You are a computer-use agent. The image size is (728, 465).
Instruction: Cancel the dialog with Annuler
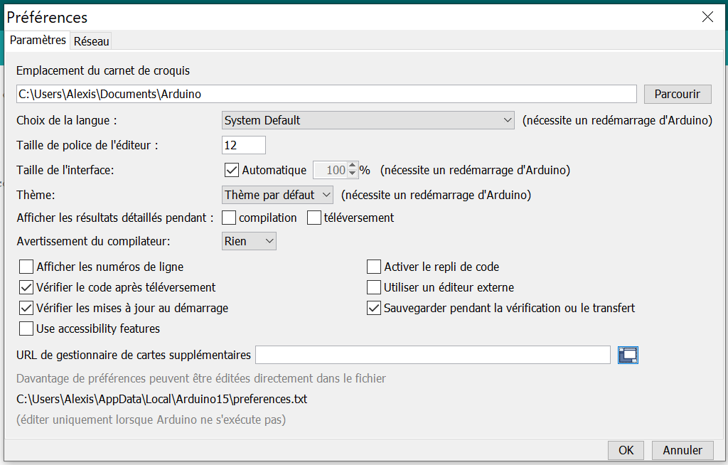coord(682,450)
